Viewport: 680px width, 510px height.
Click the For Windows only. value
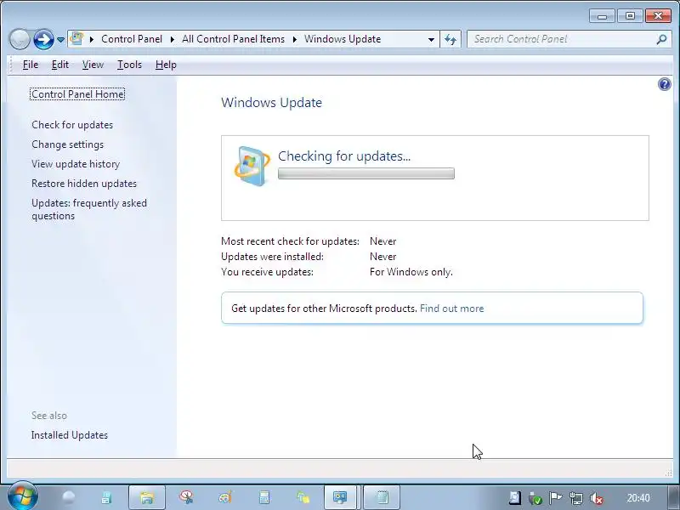tap(411, 272)
